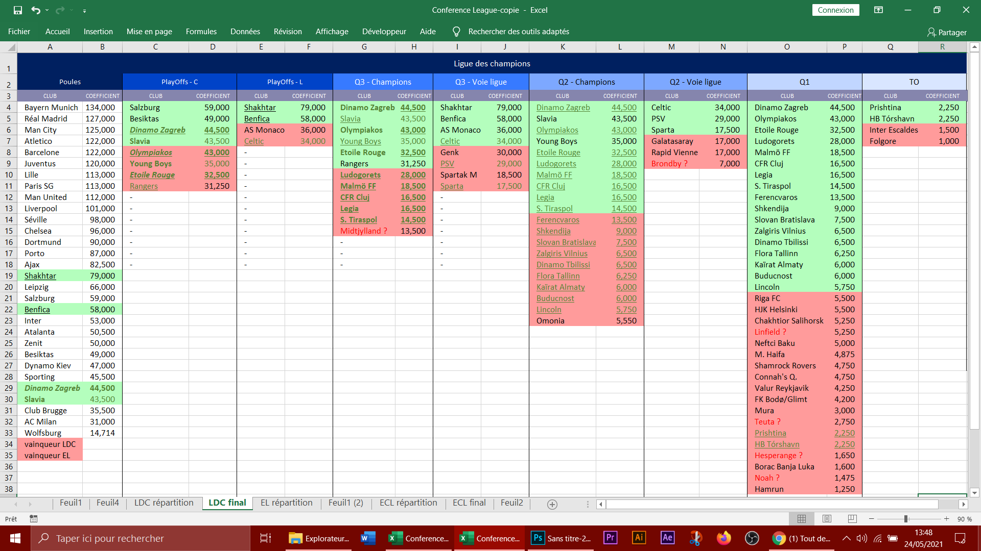Screen dimensions: 981x551
Task: Switch to the ECL final sheet tab
Action: (x=469, y=503)
